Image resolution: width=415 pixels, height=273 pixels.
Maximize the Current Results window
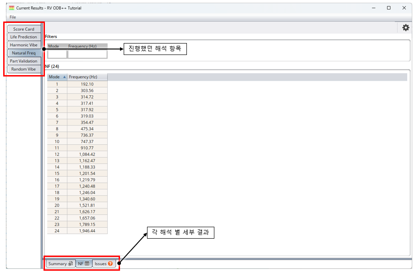click(388, 8)
